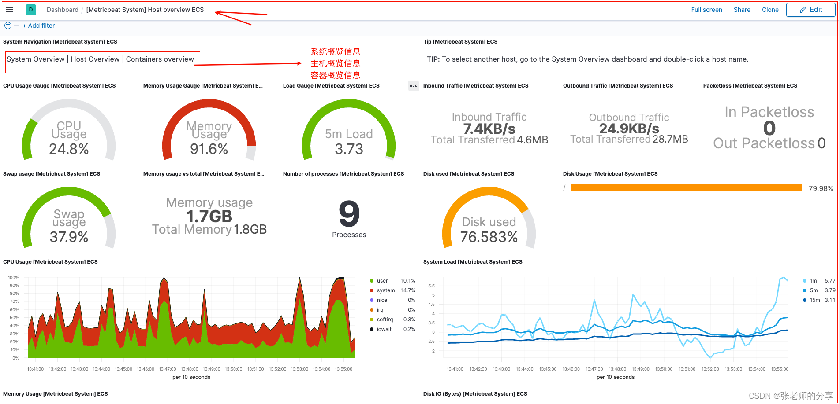Go to Containers overview navigation link

click(x=160, y=59)
